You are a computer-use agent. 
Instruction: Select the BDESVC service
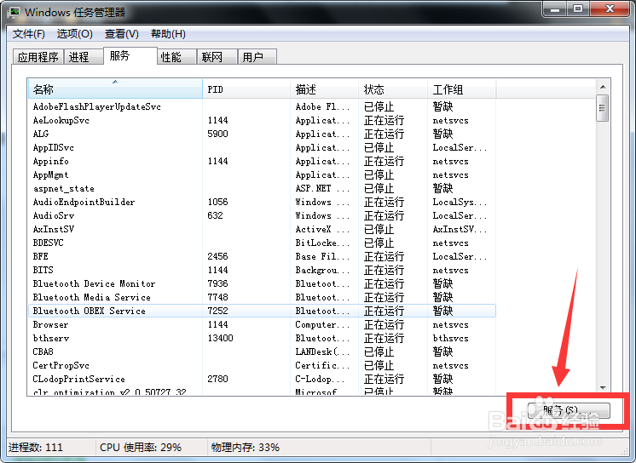262,243
